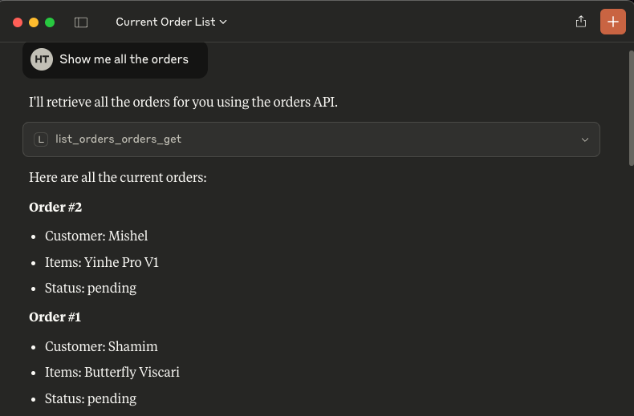Toggle the sidebar panel icon
Image resolution: width=634 pixels, height=416 pixels.
[x=81, y=22]
